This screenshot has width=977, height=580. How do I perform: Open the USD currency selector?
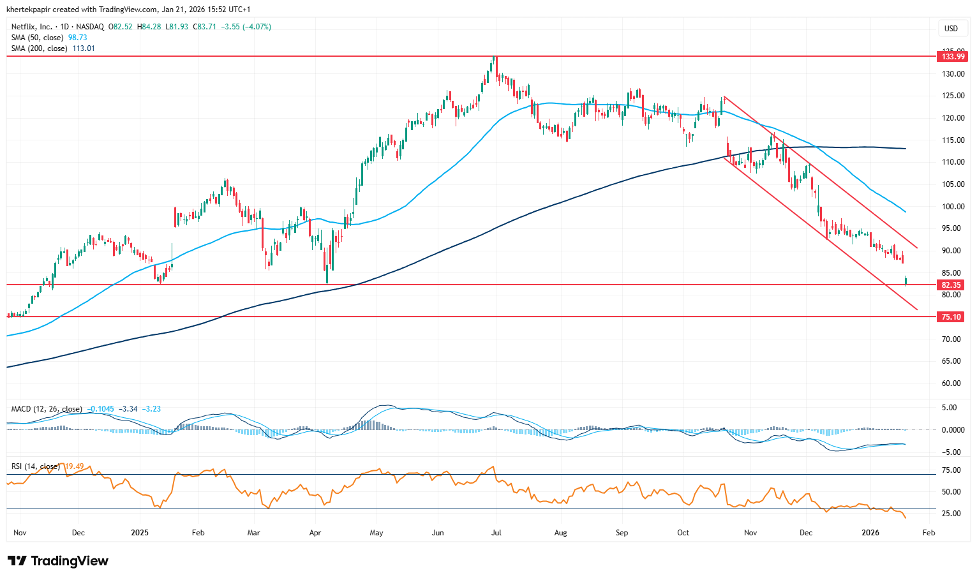(x=951, y=29)
